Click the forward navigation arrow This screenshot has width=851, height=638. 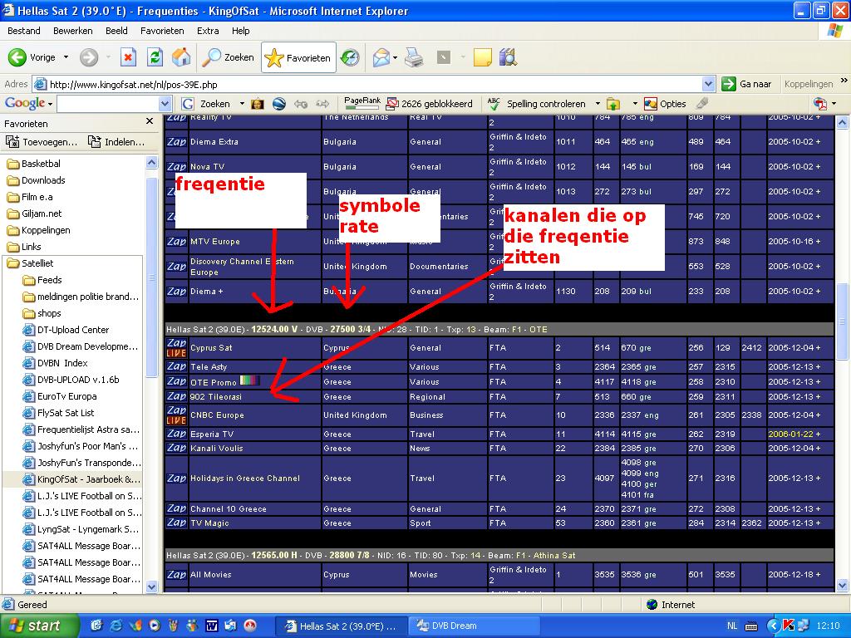[x=89, y=57]
